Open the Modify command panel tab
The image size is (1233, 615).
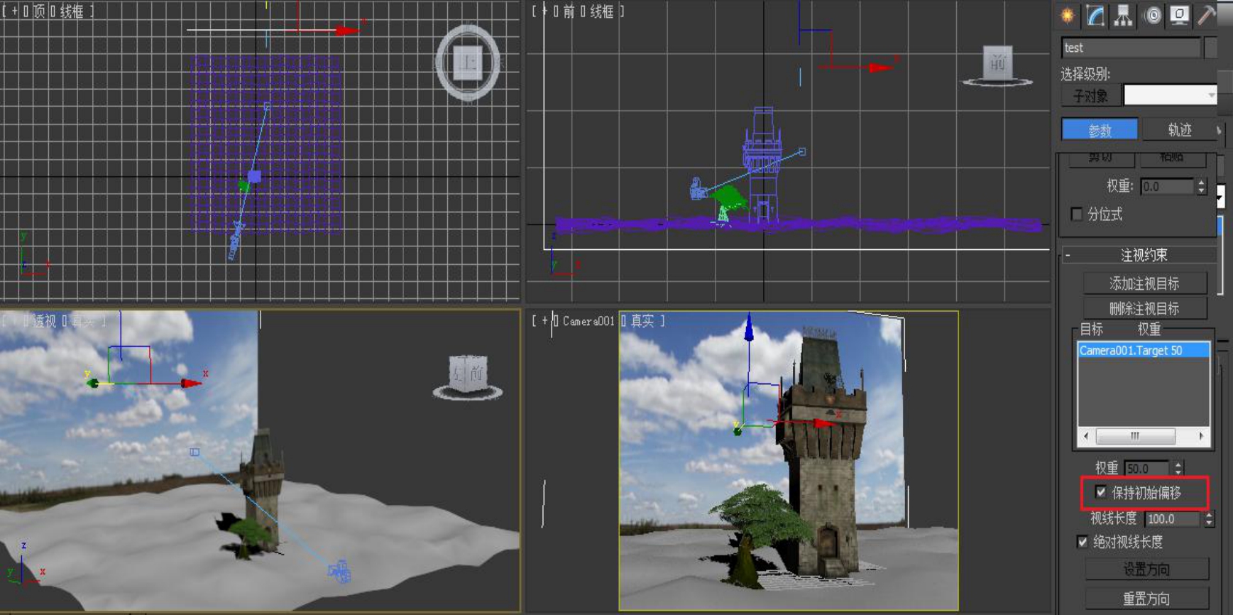pos(1095,15)
